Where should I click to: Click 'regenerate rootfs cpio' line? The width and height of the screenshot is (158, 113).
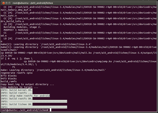16,73
